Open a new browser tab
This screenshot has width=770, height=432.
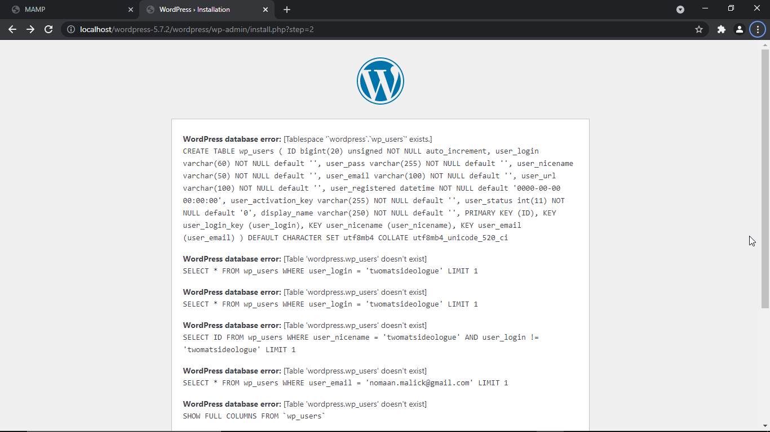[x=287, y=9]
